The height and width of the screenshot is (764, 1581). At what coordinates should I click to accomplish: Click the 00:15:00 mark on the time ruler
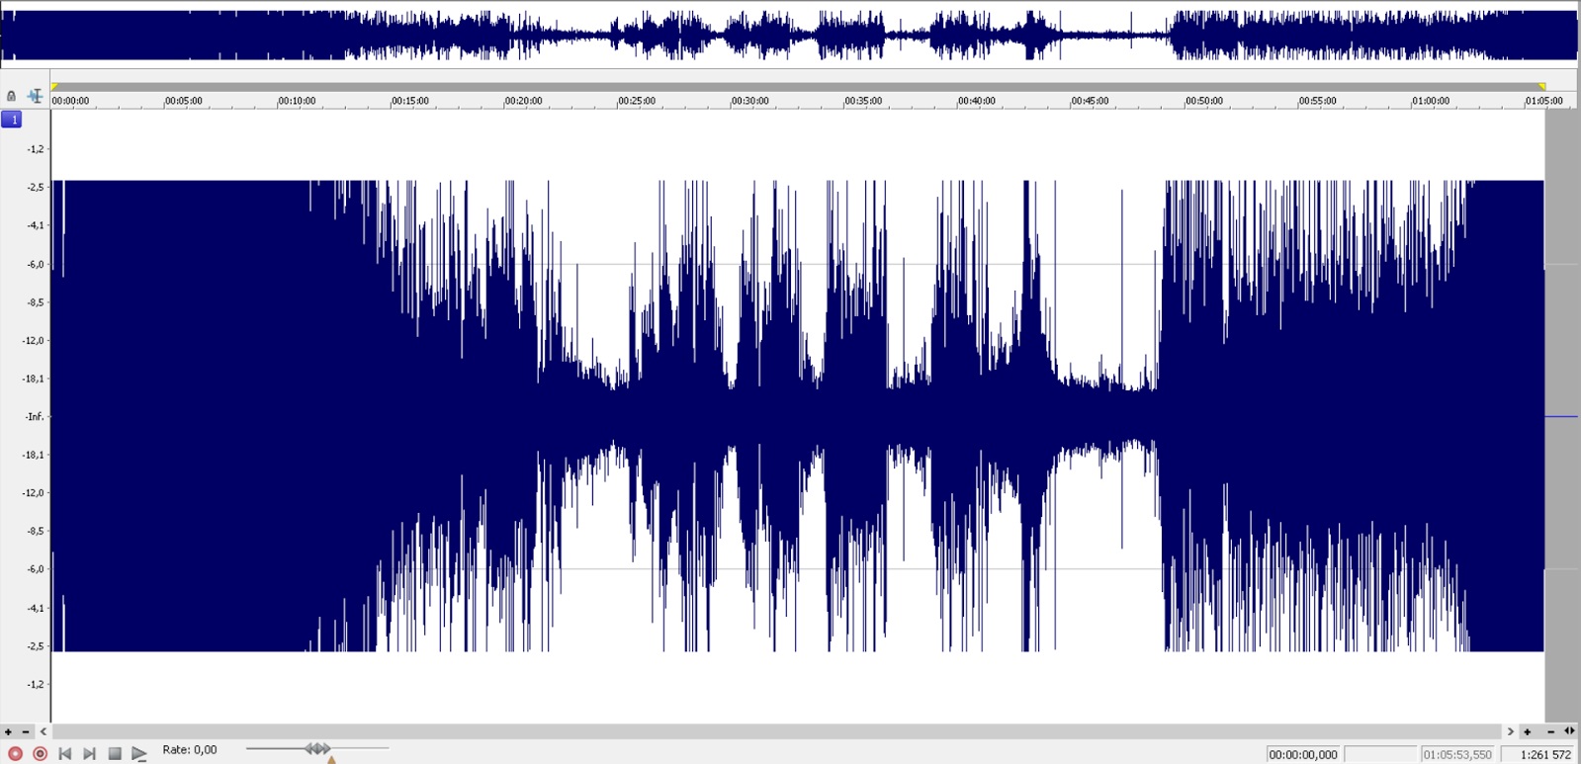click(410, 101)
